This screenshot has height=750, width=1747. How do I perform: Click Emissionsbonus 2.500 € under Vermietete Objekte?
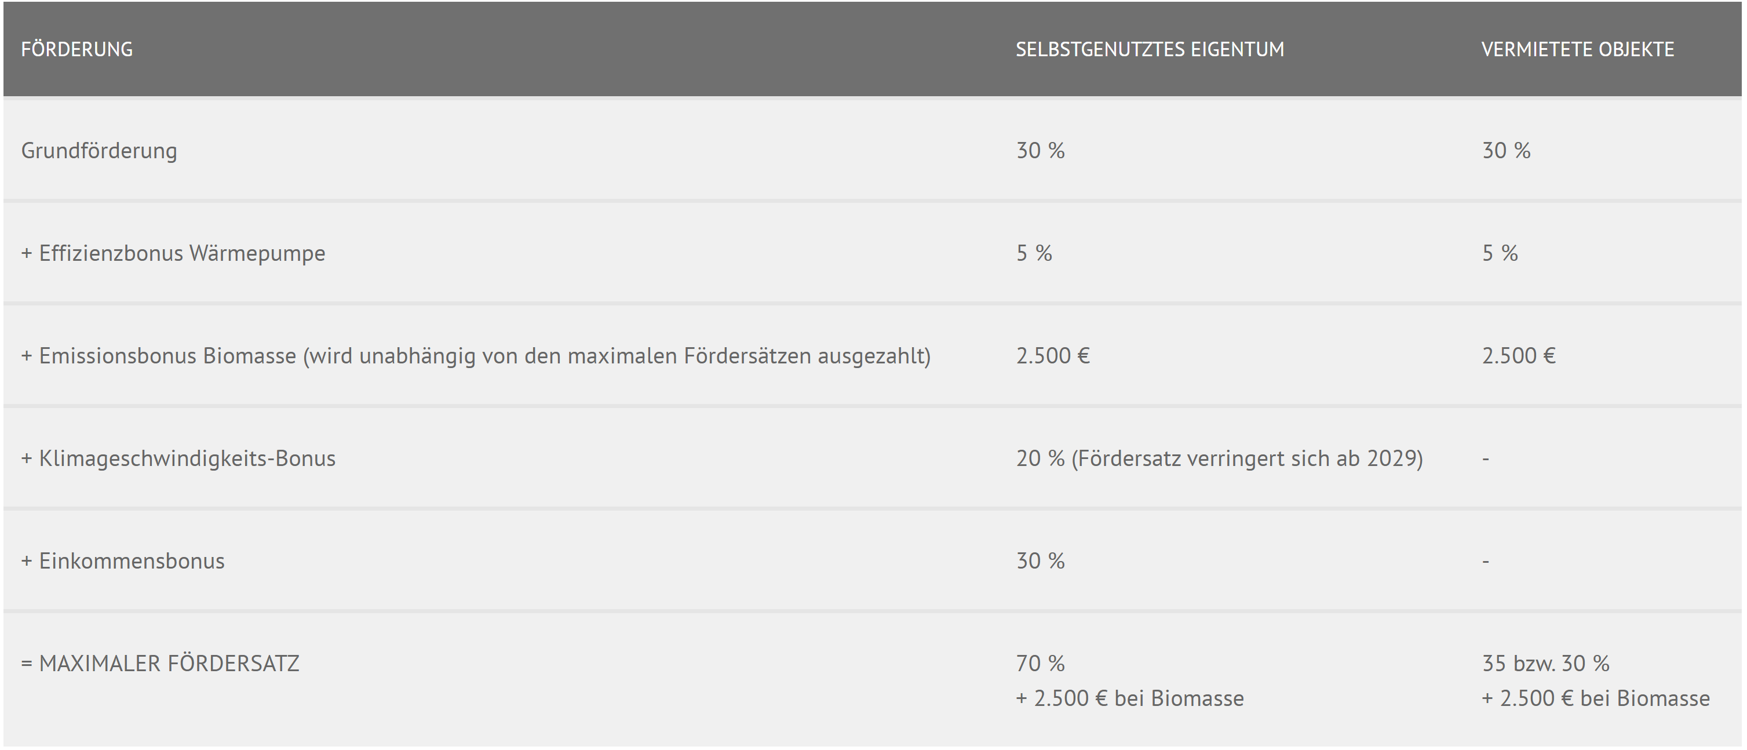click(1519, 356)
